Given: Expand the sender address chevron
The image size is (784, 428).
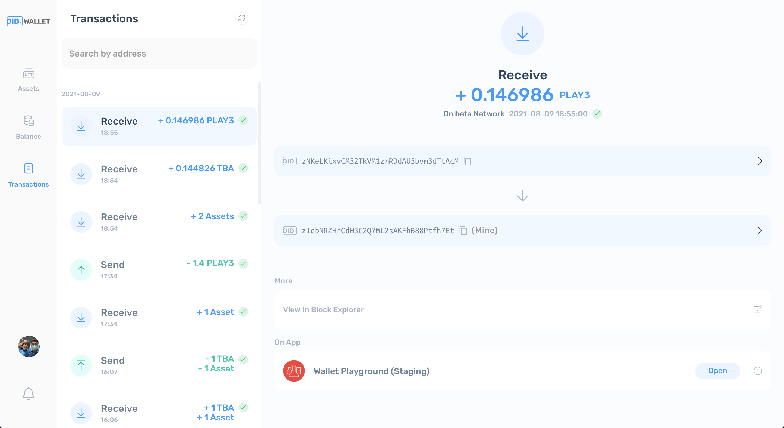Looking at the screenshot, I should click(760, 161).
